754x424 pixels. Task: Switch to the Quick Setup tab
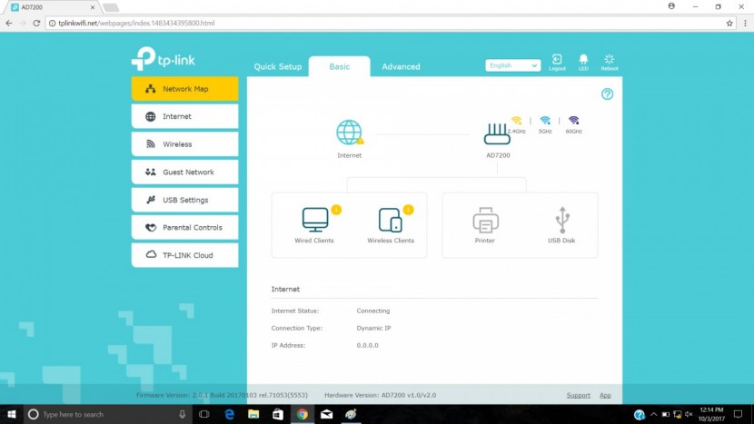(x=277, y=67)
